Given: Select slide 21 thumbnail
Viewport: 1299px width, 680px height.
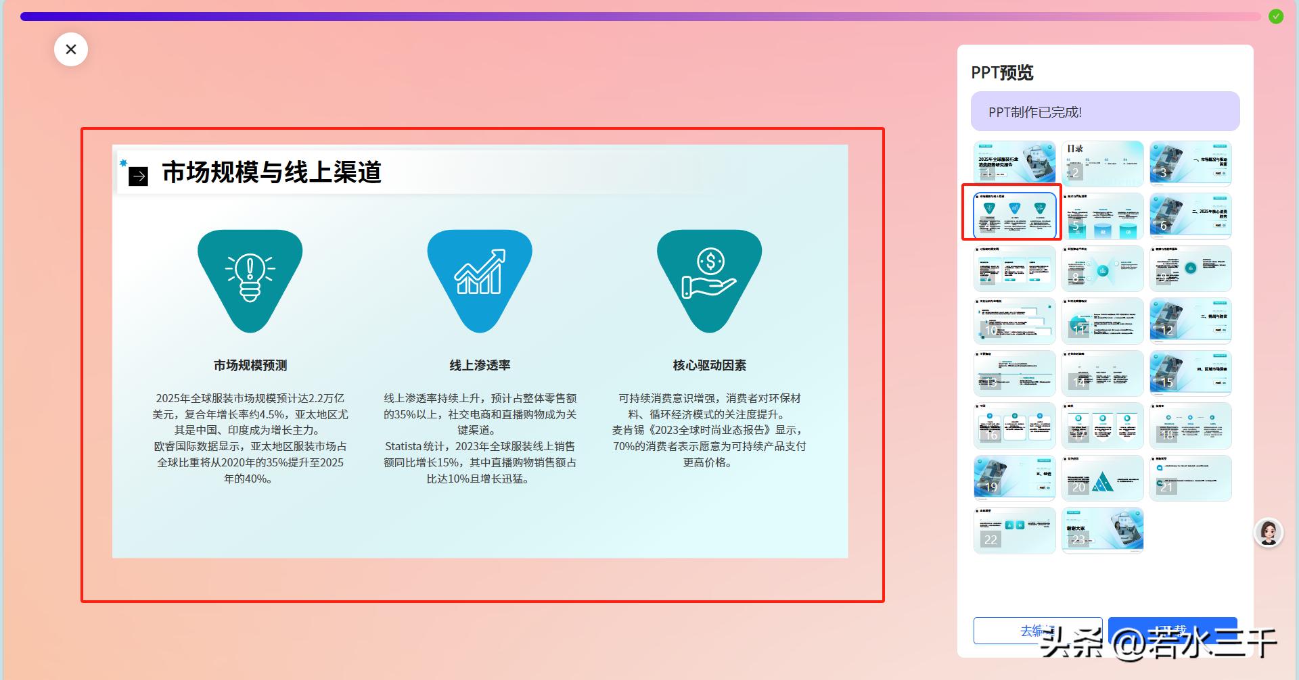Looking at the screenshot, I should [1191, 478].
